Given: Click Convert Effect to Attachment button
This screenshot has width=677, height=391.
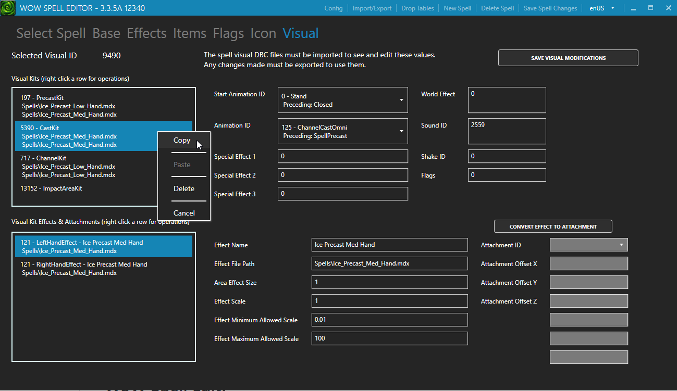Looking at the screenshot, I should coord(553,226).
